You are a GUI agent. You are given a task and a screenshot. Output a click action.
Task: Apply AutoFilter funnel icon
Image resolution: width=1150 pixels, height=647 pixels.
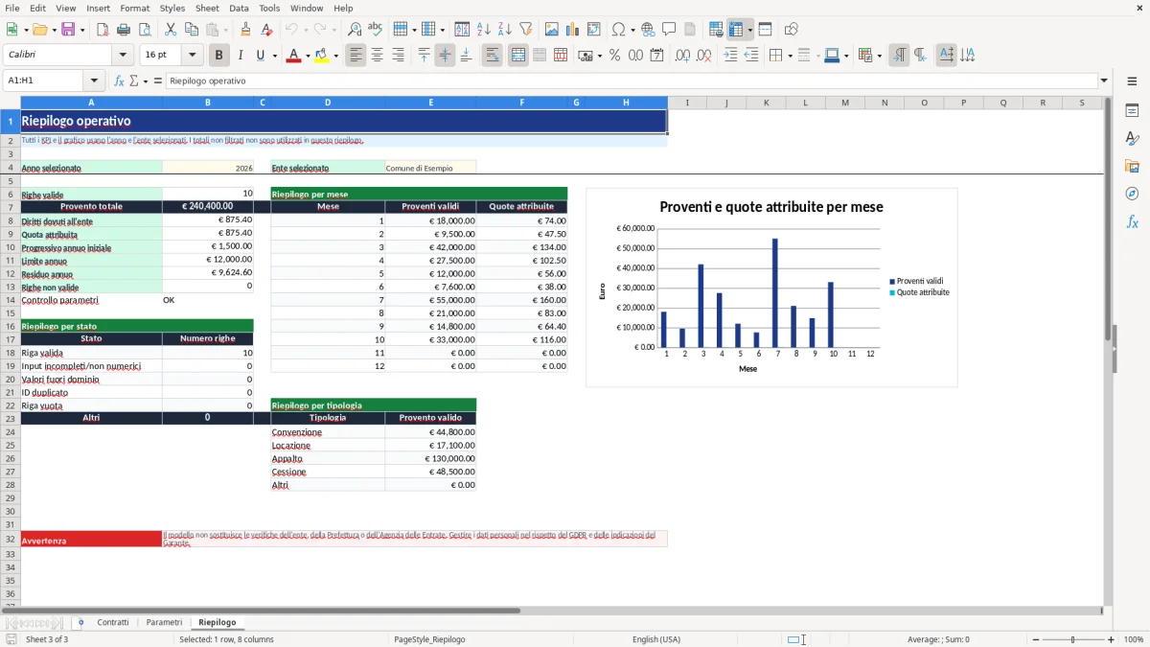525,30
